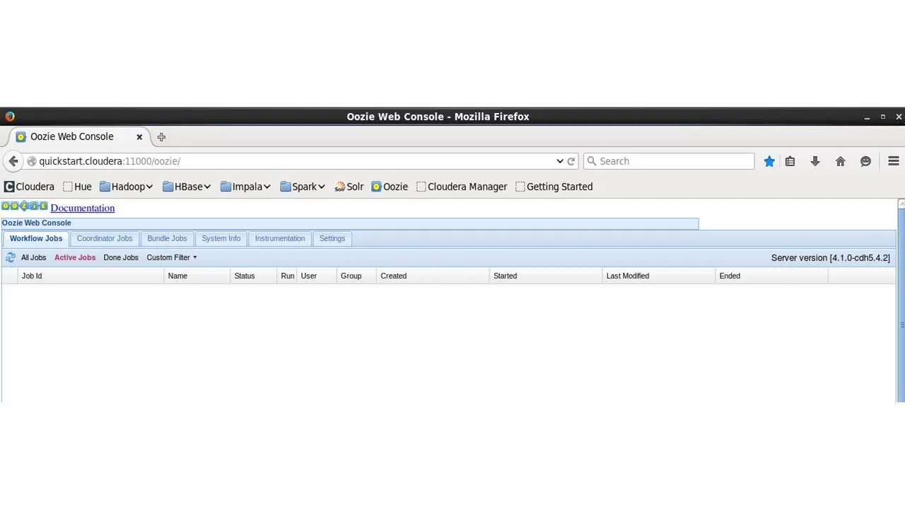905x509 pixels.
Task: Minimize the Firefox window
Action: (x=867, y=117)
